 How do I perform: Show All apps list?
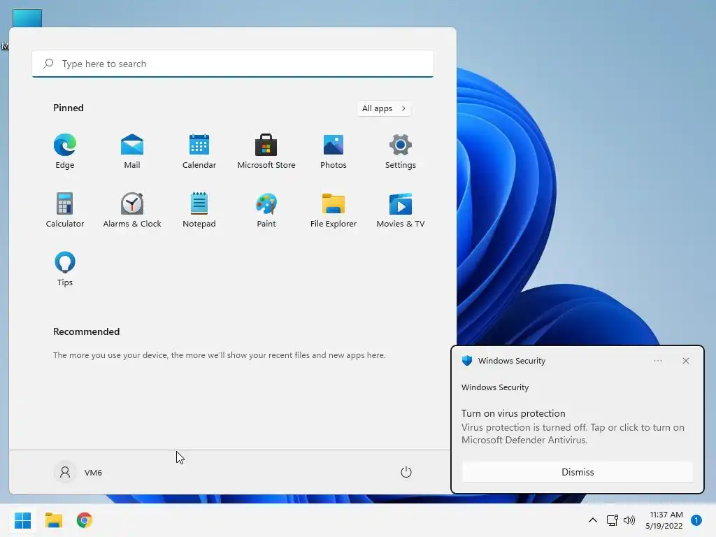pos(384,108)
